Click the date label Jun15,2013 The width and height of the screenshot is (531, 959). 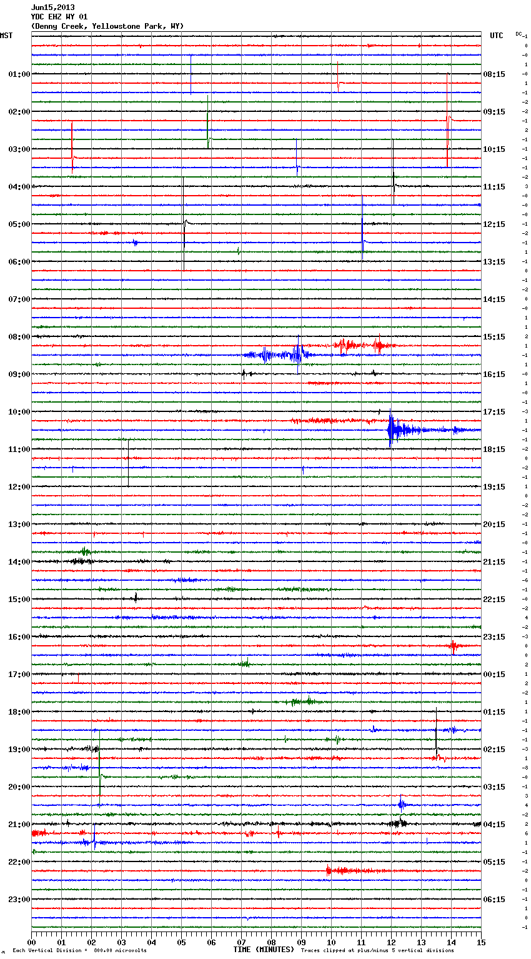[52, 8]
